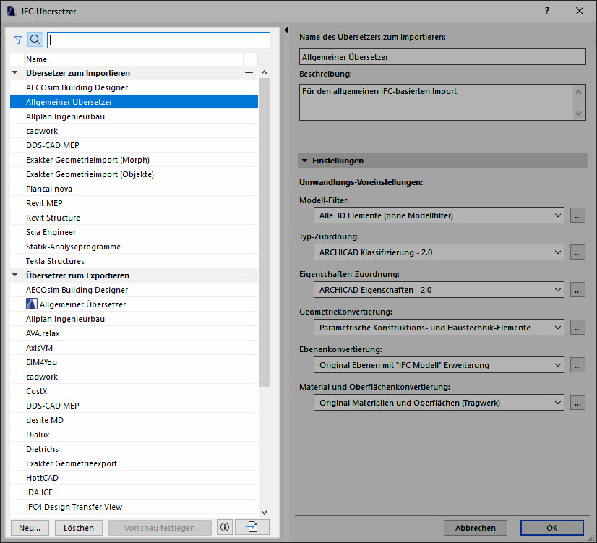Select import translator cadwork
The image size is (597, 543).
click(x=134, y=131)
